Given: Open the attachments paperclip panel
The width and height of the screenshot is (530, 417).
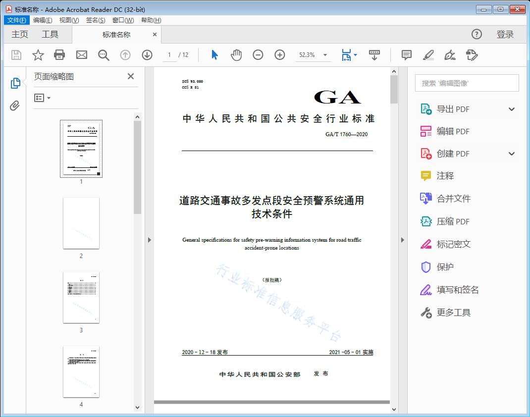Looking at the screenshot, I should [15, 105].
